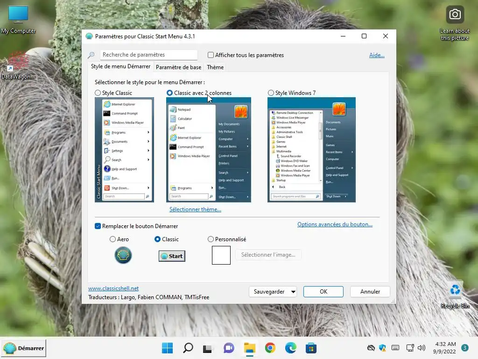
Task: Open the Recycle Bin desktop icon
Action: pyautogui.click(x=455, y=295)
